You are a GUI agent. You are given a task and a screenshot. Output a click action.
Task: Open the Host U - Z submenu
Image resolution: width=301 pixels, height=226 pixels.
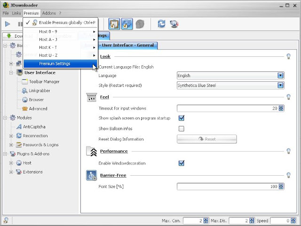[61, 55]
